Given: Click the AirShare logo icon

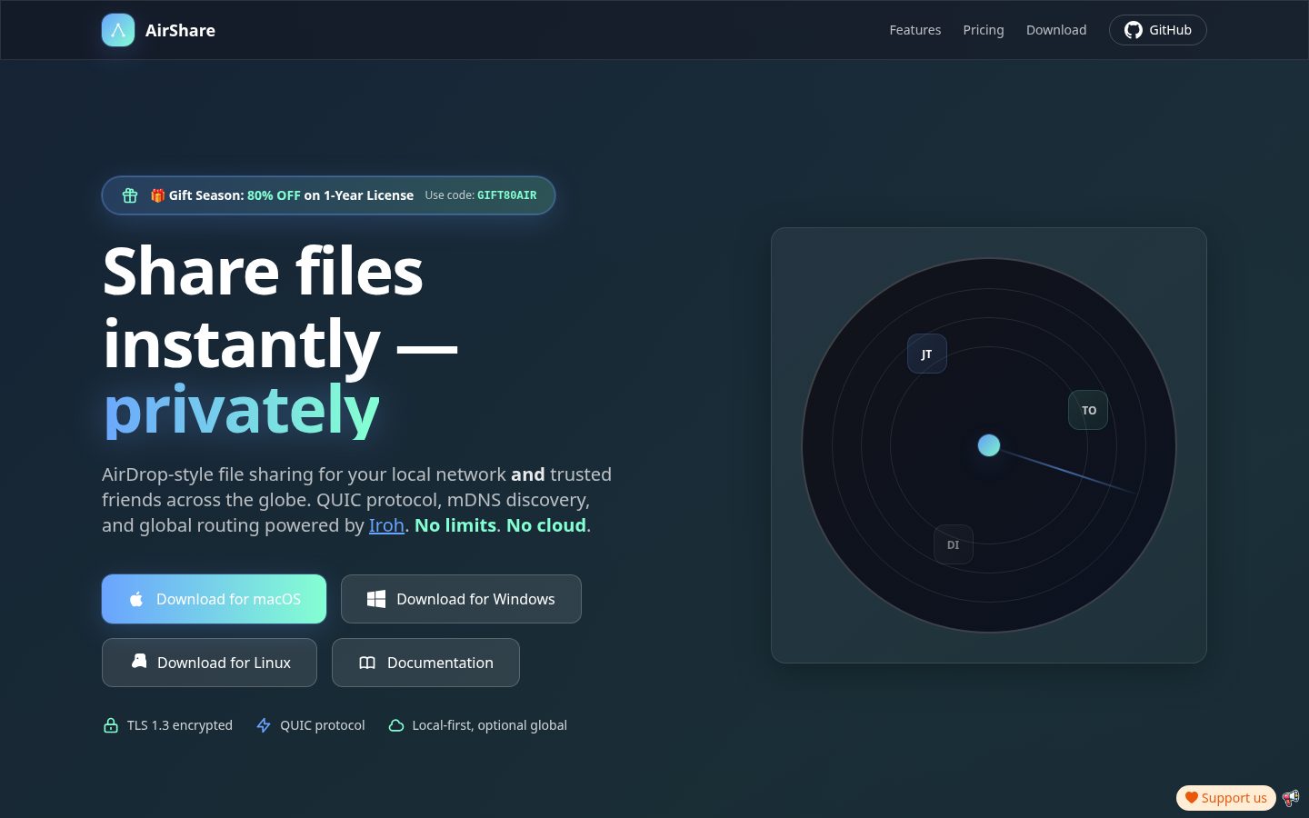Looking at the screenshot, I should pyautogui.click(x=118, y=30).
